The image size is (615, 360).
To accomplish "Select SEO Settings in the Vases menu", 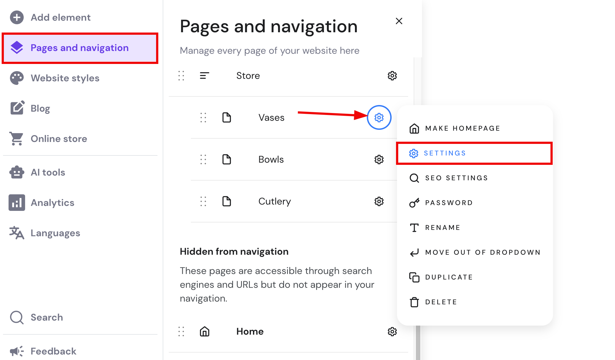I will pos(456,178).
